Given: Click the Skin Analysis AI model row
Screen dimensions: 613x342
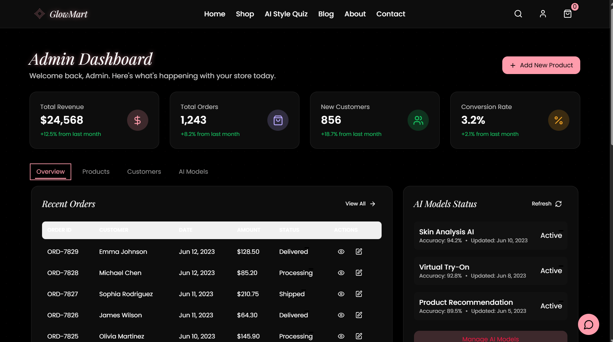Looking at the screenshot, I should coord(490,236).
